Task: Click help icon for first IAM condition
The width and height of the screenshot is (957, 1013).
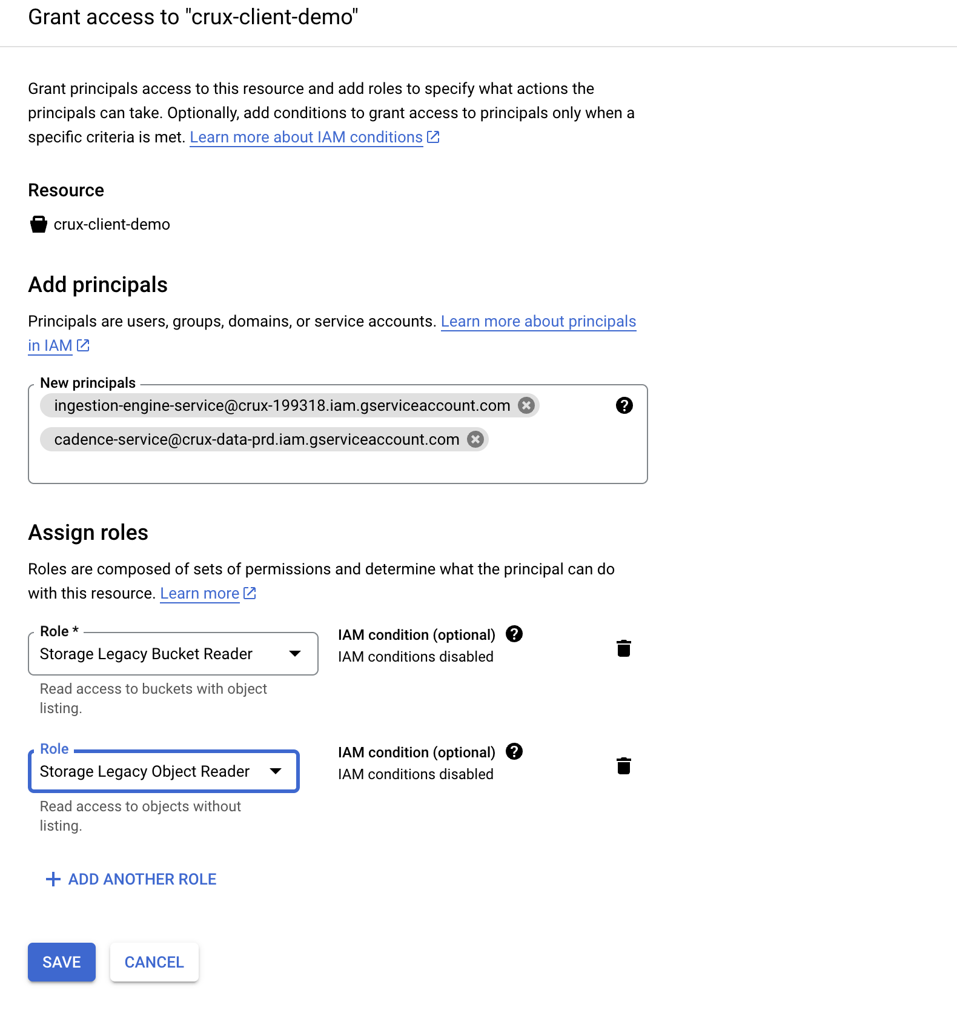Action: pos(514,634)
